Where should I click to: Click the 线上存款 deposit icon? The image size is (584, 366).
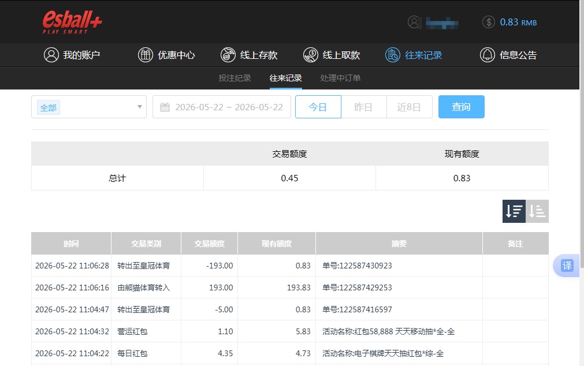(228, 55)
